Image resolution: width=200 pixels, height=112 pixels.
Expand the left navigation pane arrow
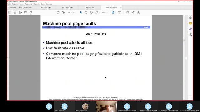(x=7, y=58)
